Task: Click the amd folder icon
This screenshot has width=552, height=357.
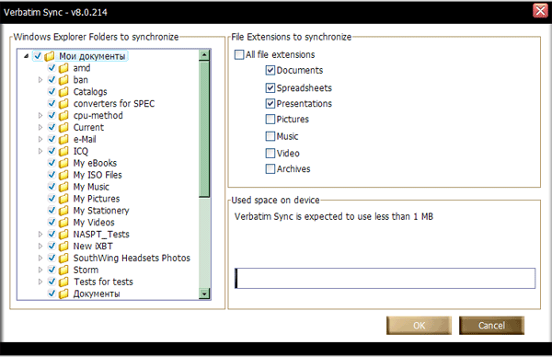Action: [x=63, y=68]
